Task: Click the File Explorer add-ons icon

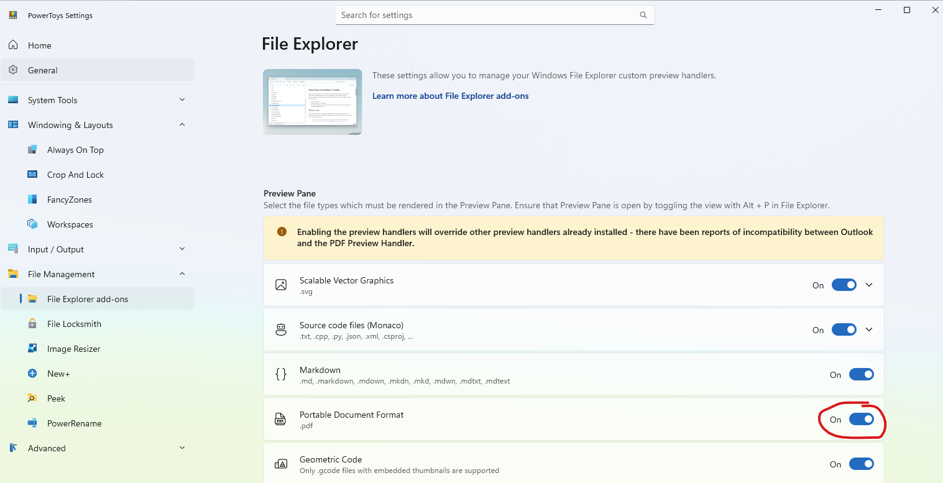Action: [x=32, y=299]
